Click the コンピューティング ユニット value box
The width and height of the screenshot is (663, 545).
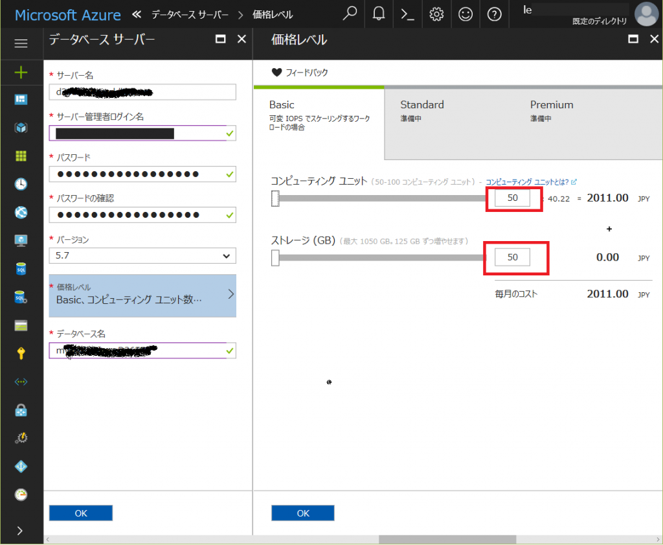[x=512, y=198]
